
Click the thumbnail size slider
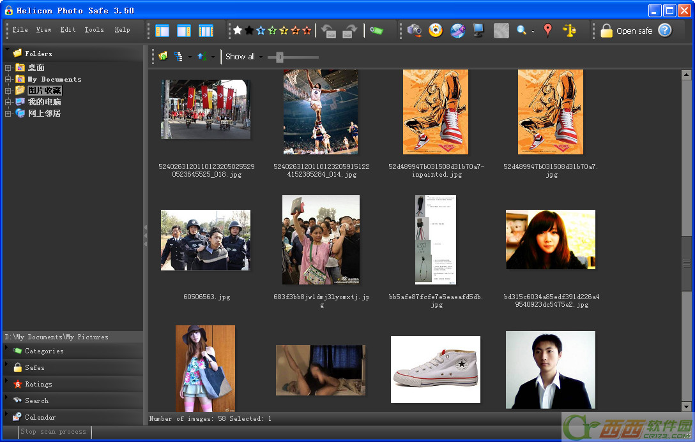coord(280,57)
